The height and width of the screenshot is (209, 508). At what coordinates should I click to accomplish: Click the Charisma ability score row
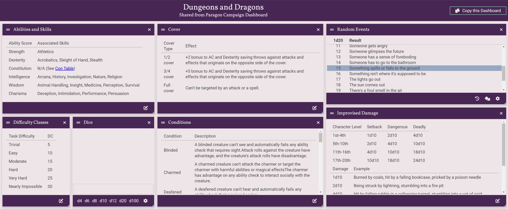pos(75,93)
